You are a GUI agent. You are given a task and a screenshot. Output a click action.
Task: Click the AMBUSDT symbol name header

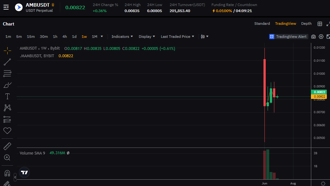coord(38,5)
